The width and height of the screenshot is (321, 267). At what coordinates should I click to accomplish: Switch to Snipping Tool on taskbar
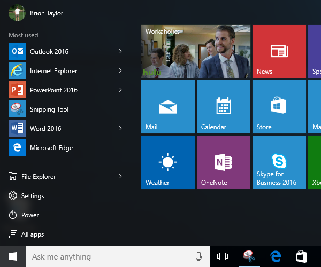click(x=249, y=256)
